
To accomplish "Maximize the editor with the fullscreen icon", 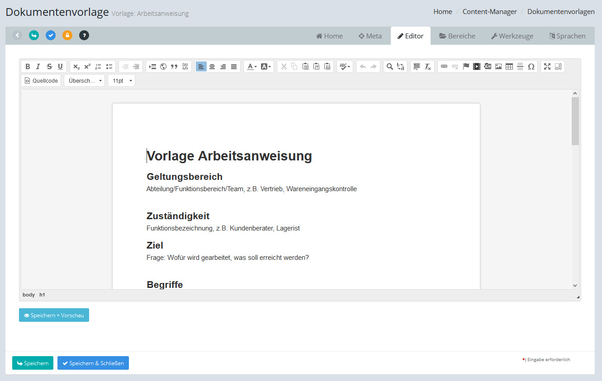I will click(547, 66).
